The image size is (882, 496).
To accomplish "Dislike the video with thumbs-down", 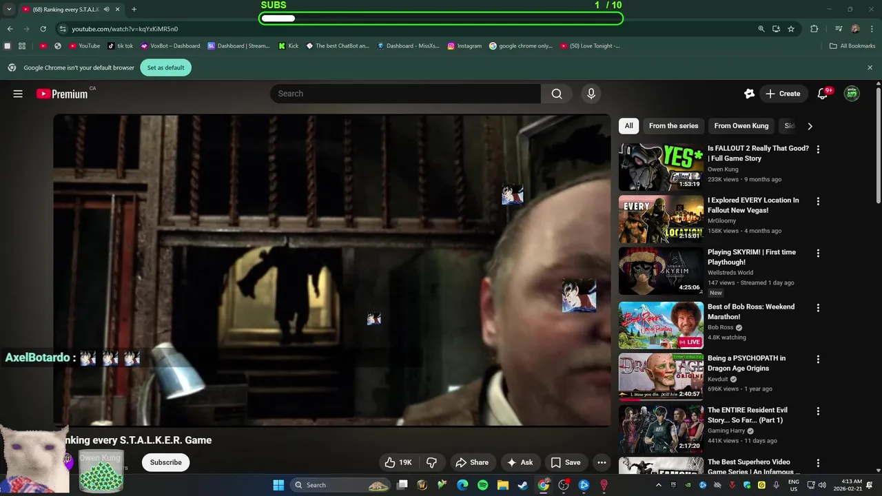I will pyautogui.click(x=432, y=462).
